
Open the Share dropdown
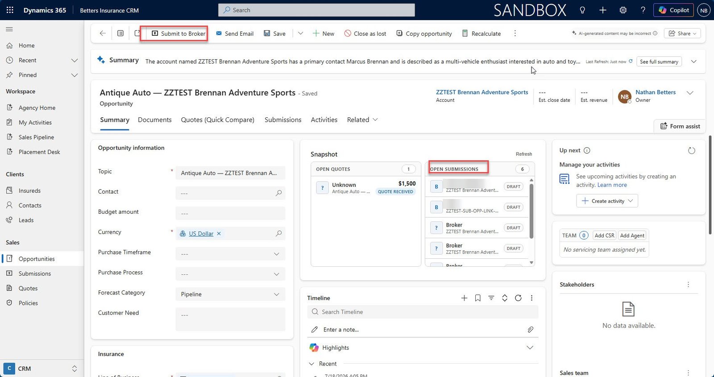click(x=682, y=33)
